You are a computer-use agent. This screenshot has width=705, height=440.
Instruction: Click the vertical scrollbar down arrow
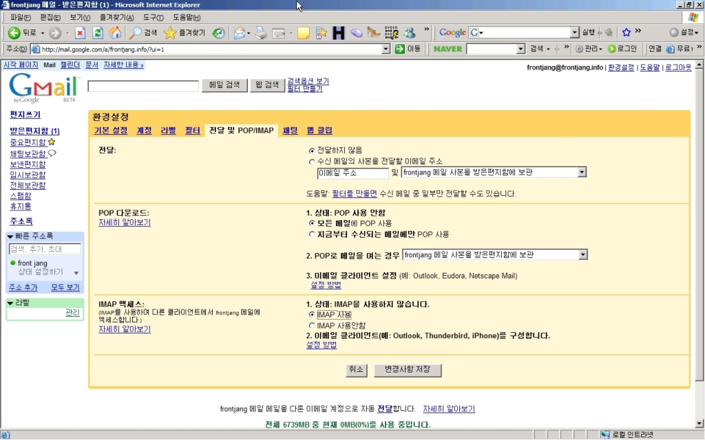[699, 423]
